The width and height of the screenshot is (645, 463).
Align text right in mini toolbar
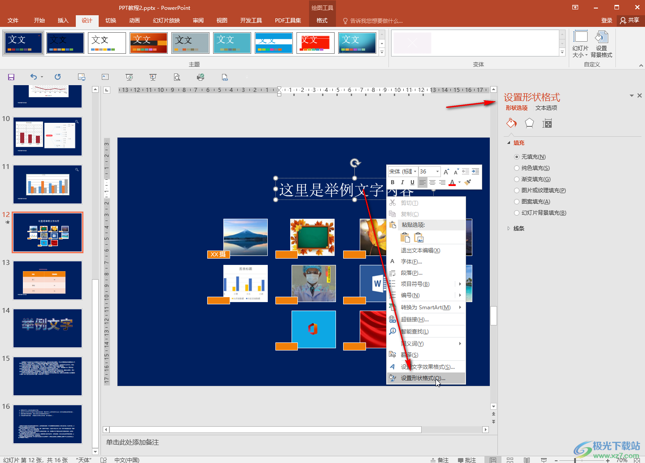442,182
